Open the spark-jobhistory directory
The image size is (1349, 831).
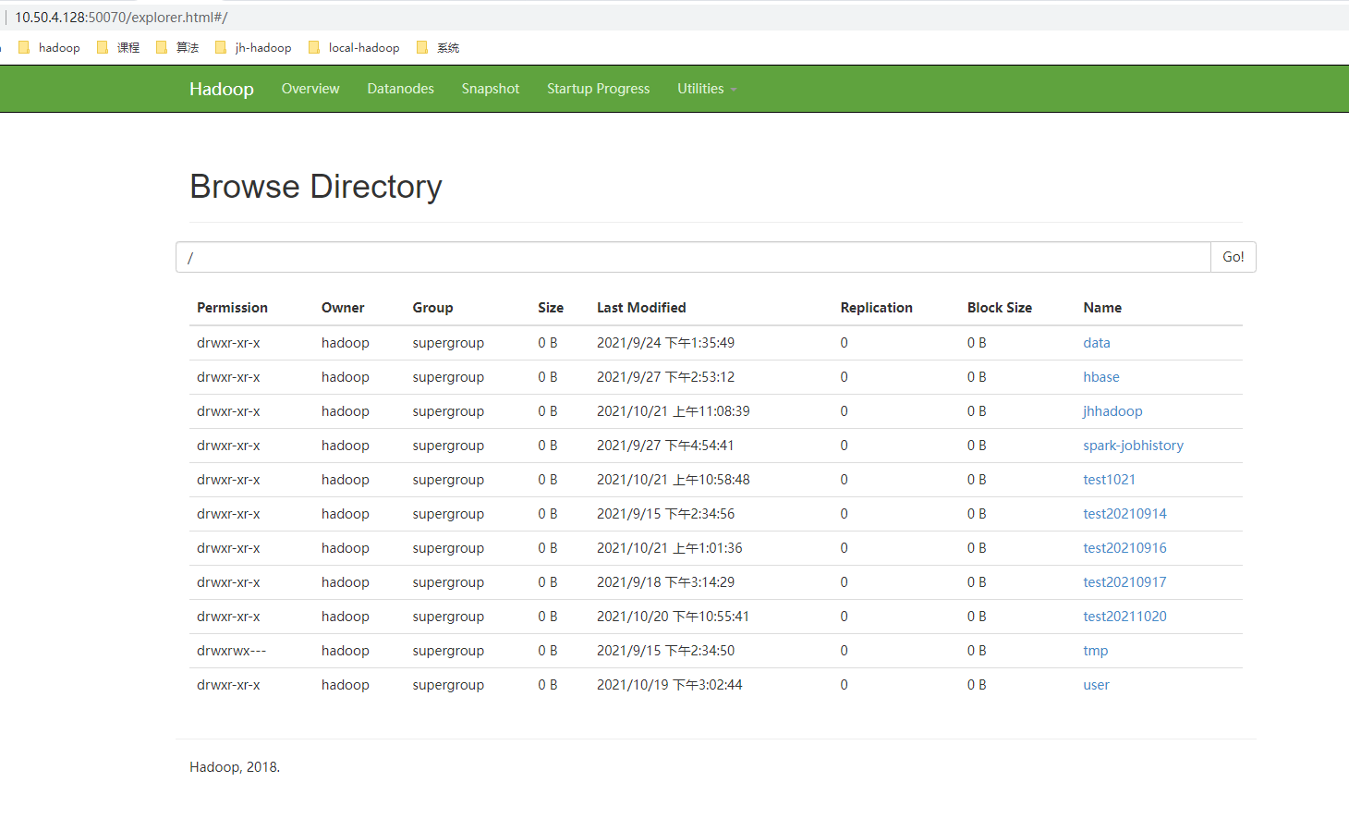tap(1133, 446)
